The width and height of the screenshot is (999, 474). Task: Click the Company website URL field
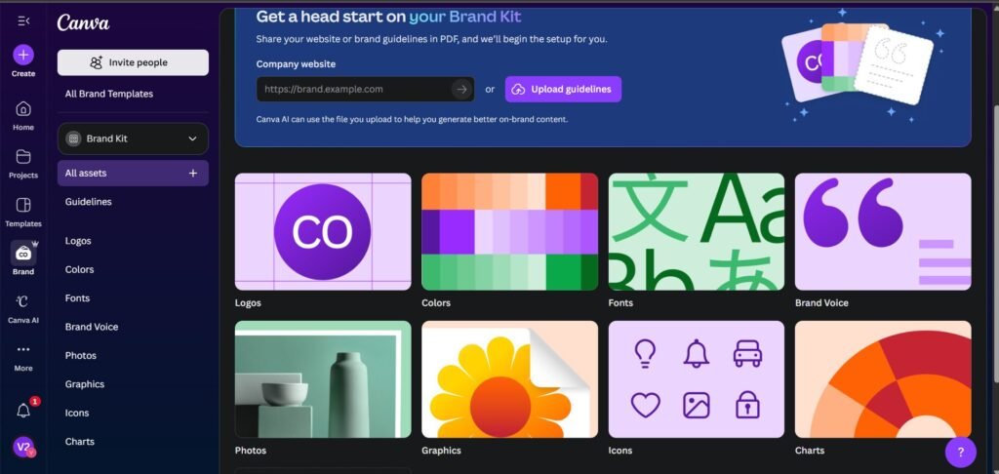coord(353,89)
